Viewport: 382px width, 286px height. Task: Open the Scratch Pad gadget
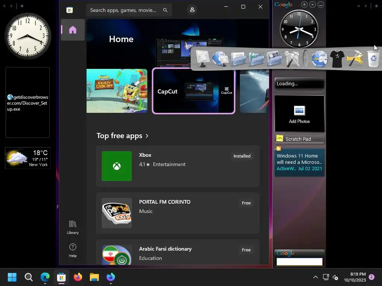pyautogui.click(x=300, y=139)
